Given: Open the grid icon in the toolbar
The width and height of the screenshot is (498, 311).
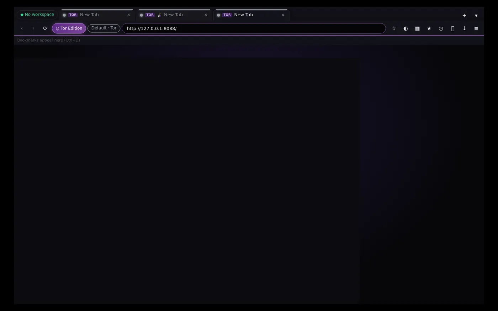Looking at the screenshot, I should 417,28.
